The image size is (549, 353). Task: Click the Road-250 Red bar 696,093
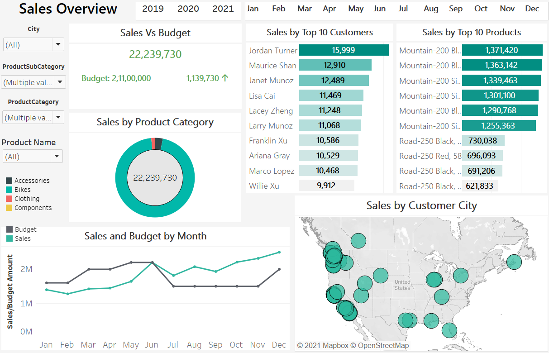[x=482, y=156]
